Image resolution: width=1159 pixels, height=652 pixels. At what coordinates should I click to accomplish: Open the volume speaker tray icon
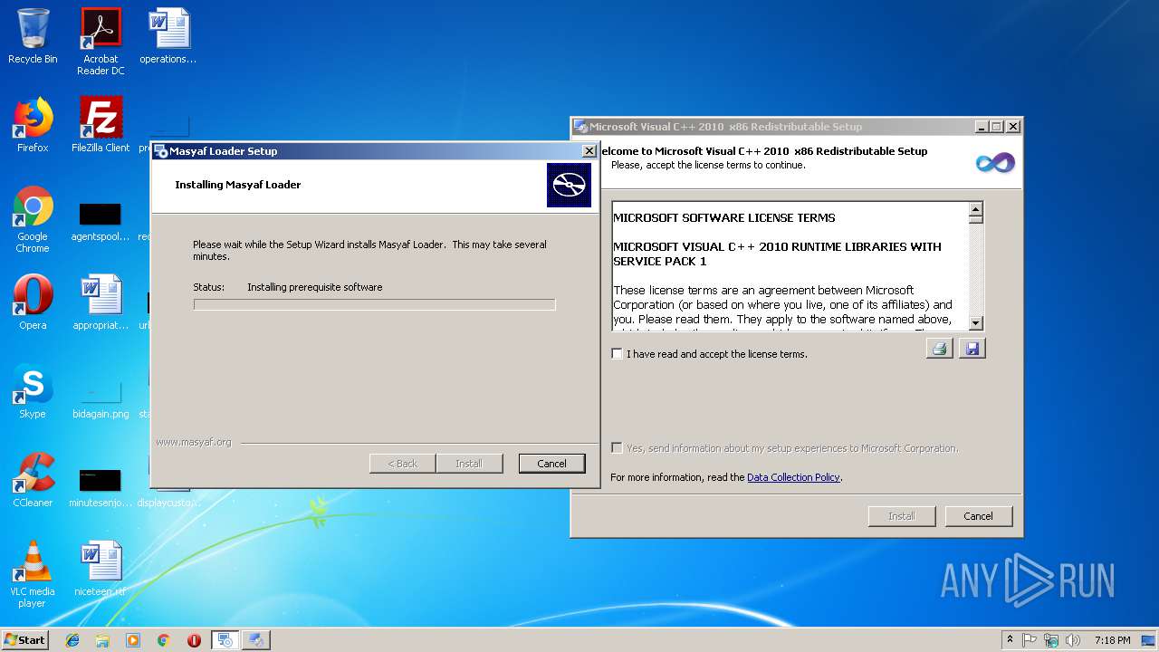click(x=1073, y=640)
